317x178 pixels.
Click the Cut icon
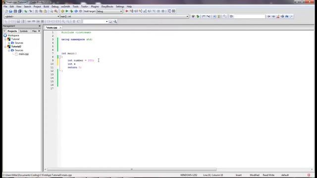(x=36, y=11)
